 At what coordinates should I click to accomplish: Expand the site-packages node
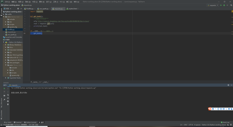point(6,63)
